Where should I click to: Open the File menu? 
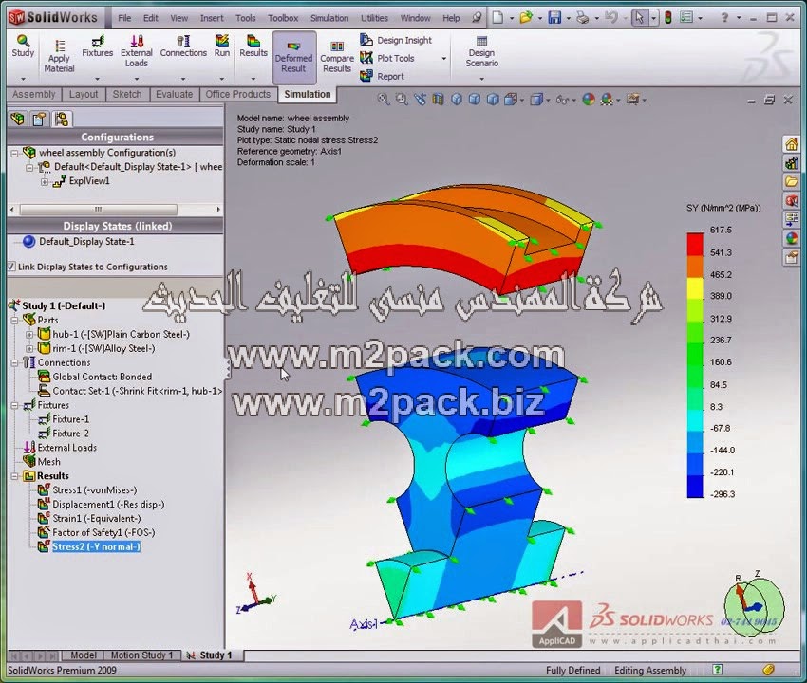[x=124, y=18]
